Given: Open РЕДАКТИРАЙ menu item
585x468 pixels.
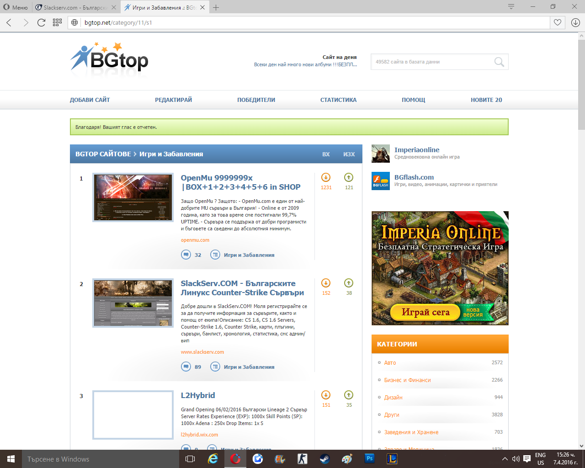Looking at the screenshot, I should coord(174,100).
